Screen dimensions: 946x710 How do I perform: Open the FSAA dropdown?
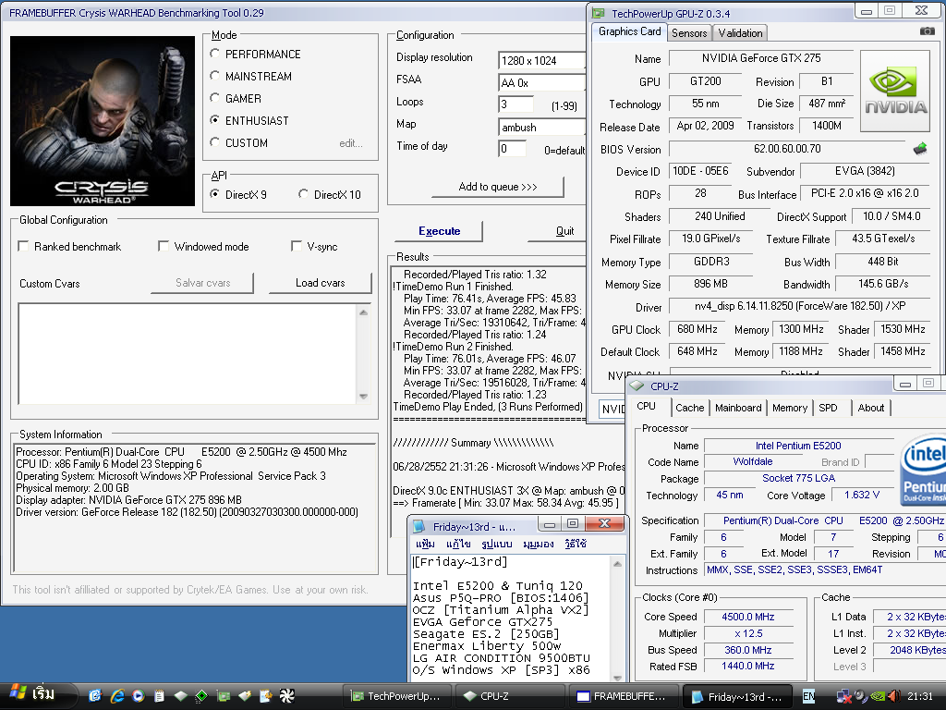click(x=542, y=82)
